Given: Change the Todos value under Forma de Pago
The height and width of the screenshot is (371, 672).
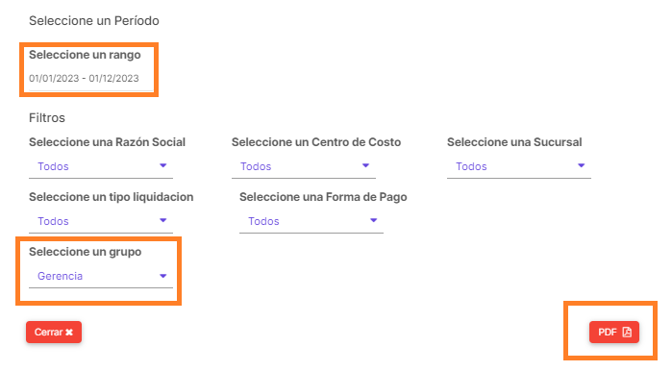Looking at the screenshot, I should [263, 221].
